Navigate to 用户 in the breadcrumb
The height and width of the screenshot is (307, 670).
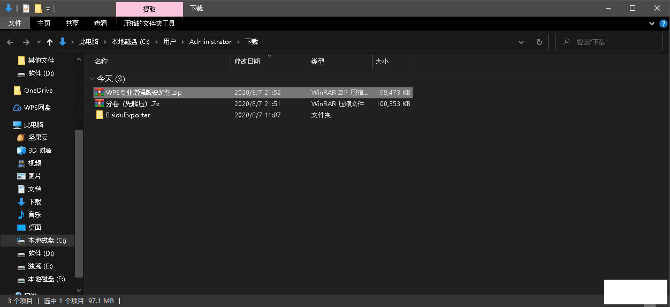point(170,42)
